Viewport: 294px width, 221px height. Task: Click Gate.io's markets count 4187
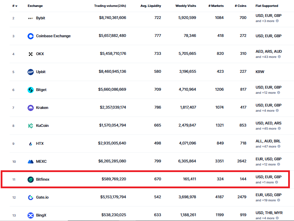pyautogui.click(x=219, y=197)
